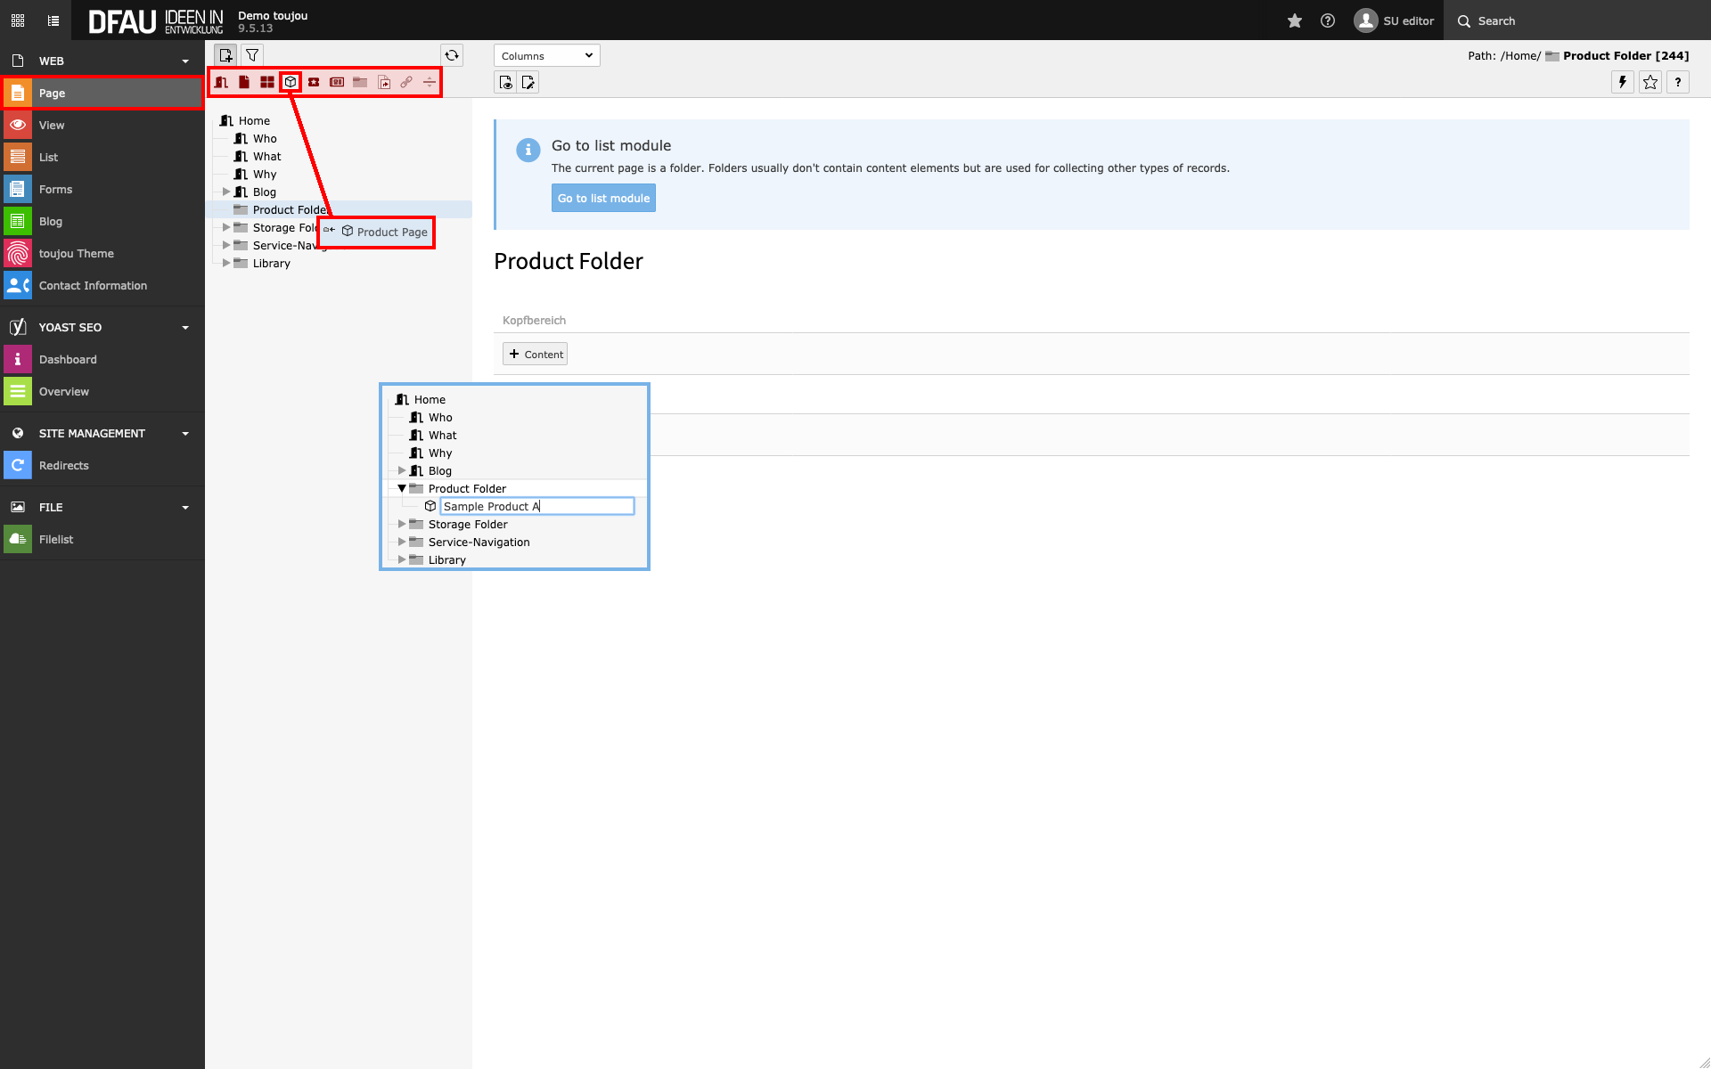Click Go to list module button
This screenshot has width=1711, height=1069.
coord(603,198)
